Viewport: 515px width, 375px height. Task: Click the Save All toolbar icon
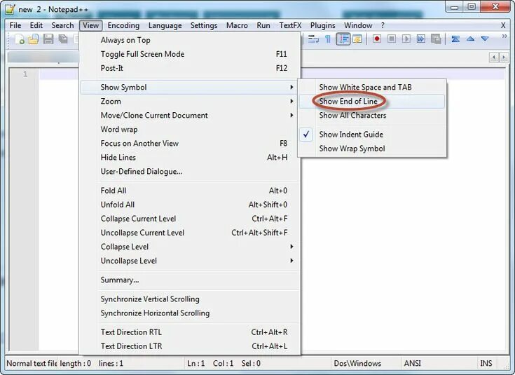click(63, 39)
